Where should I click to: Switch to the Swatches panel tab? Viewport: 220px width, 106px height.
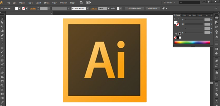coord(189,15)
